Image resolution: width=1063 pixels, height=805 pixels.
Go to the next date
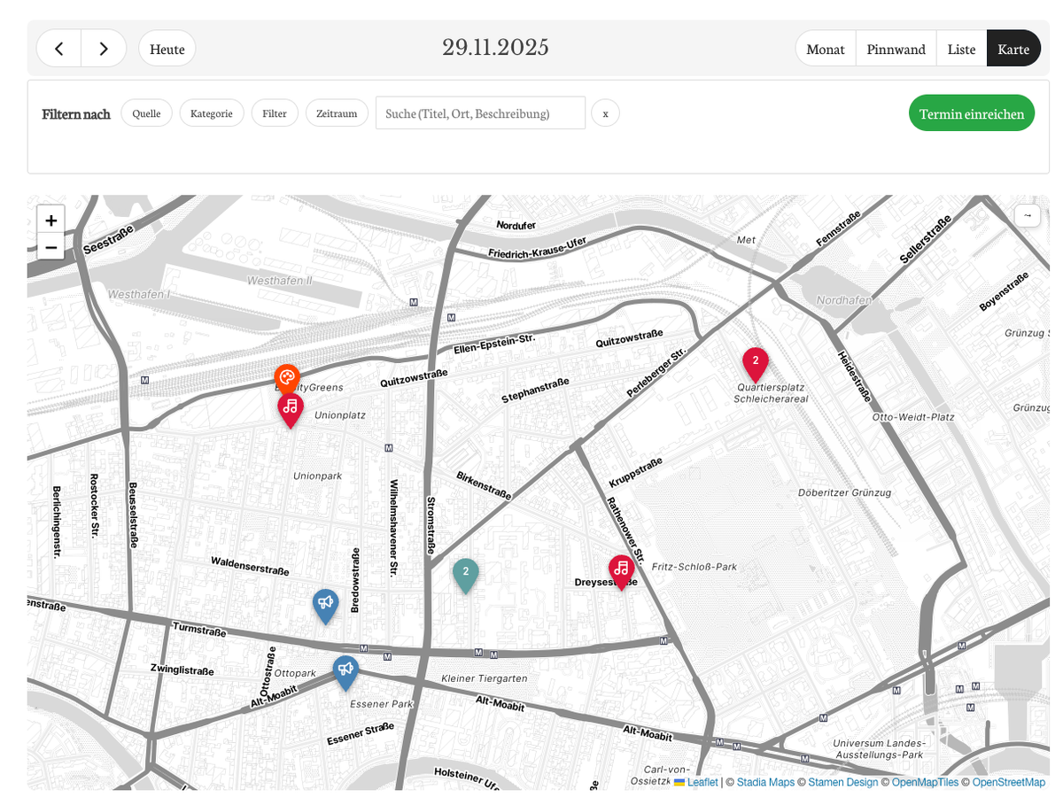click(x=104, y=49)
